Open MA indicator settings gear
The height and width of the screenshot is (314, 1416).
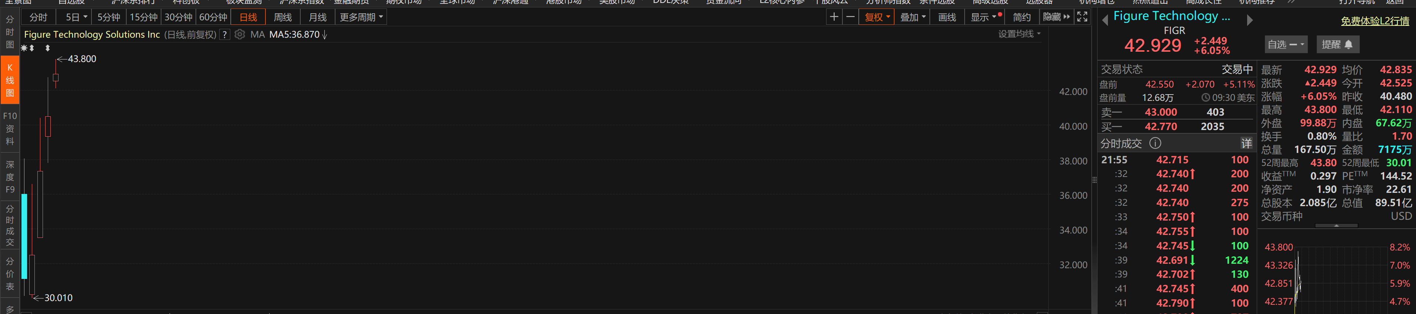click(x=240, y=34)
